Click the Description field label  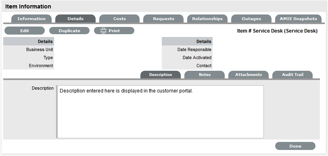pos(43,88)
